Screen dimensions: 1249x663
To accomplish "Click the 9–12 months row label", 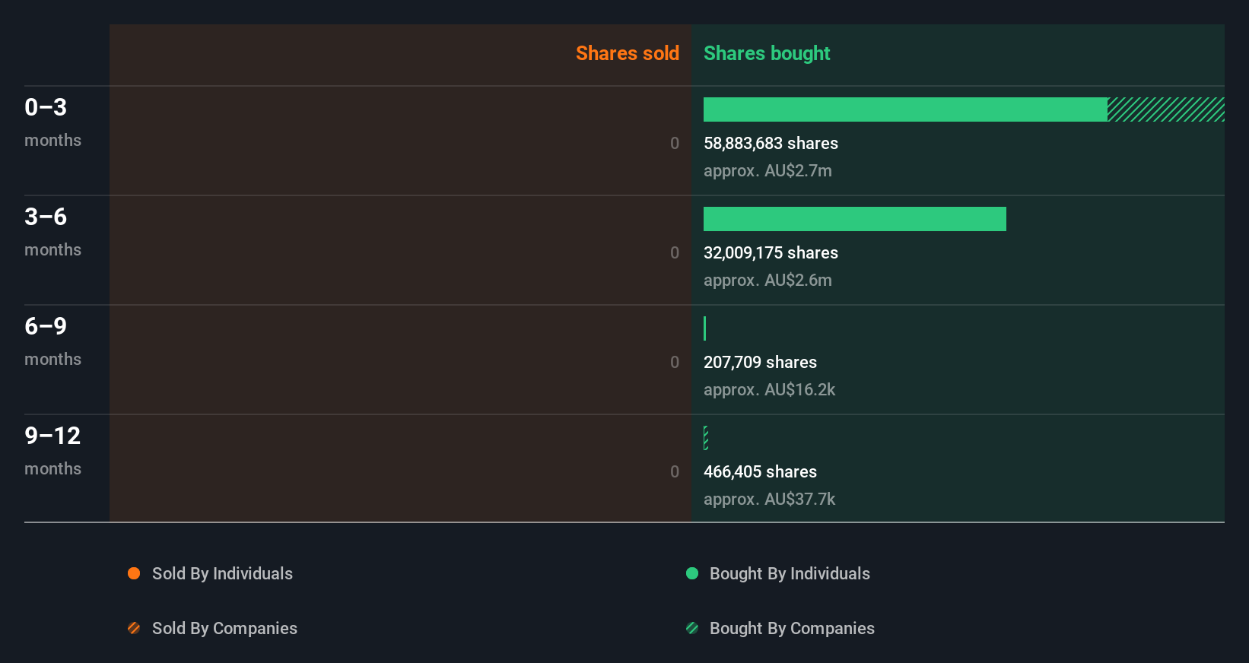I will (52, 450).
